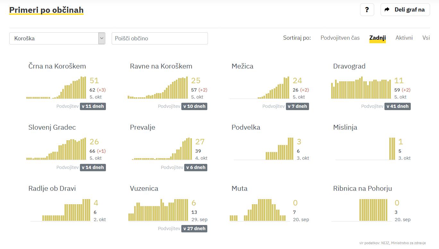Click the 'v 6 dneh' doubling badge
This screenshot has width=439, height=249.
pos(195,167)
